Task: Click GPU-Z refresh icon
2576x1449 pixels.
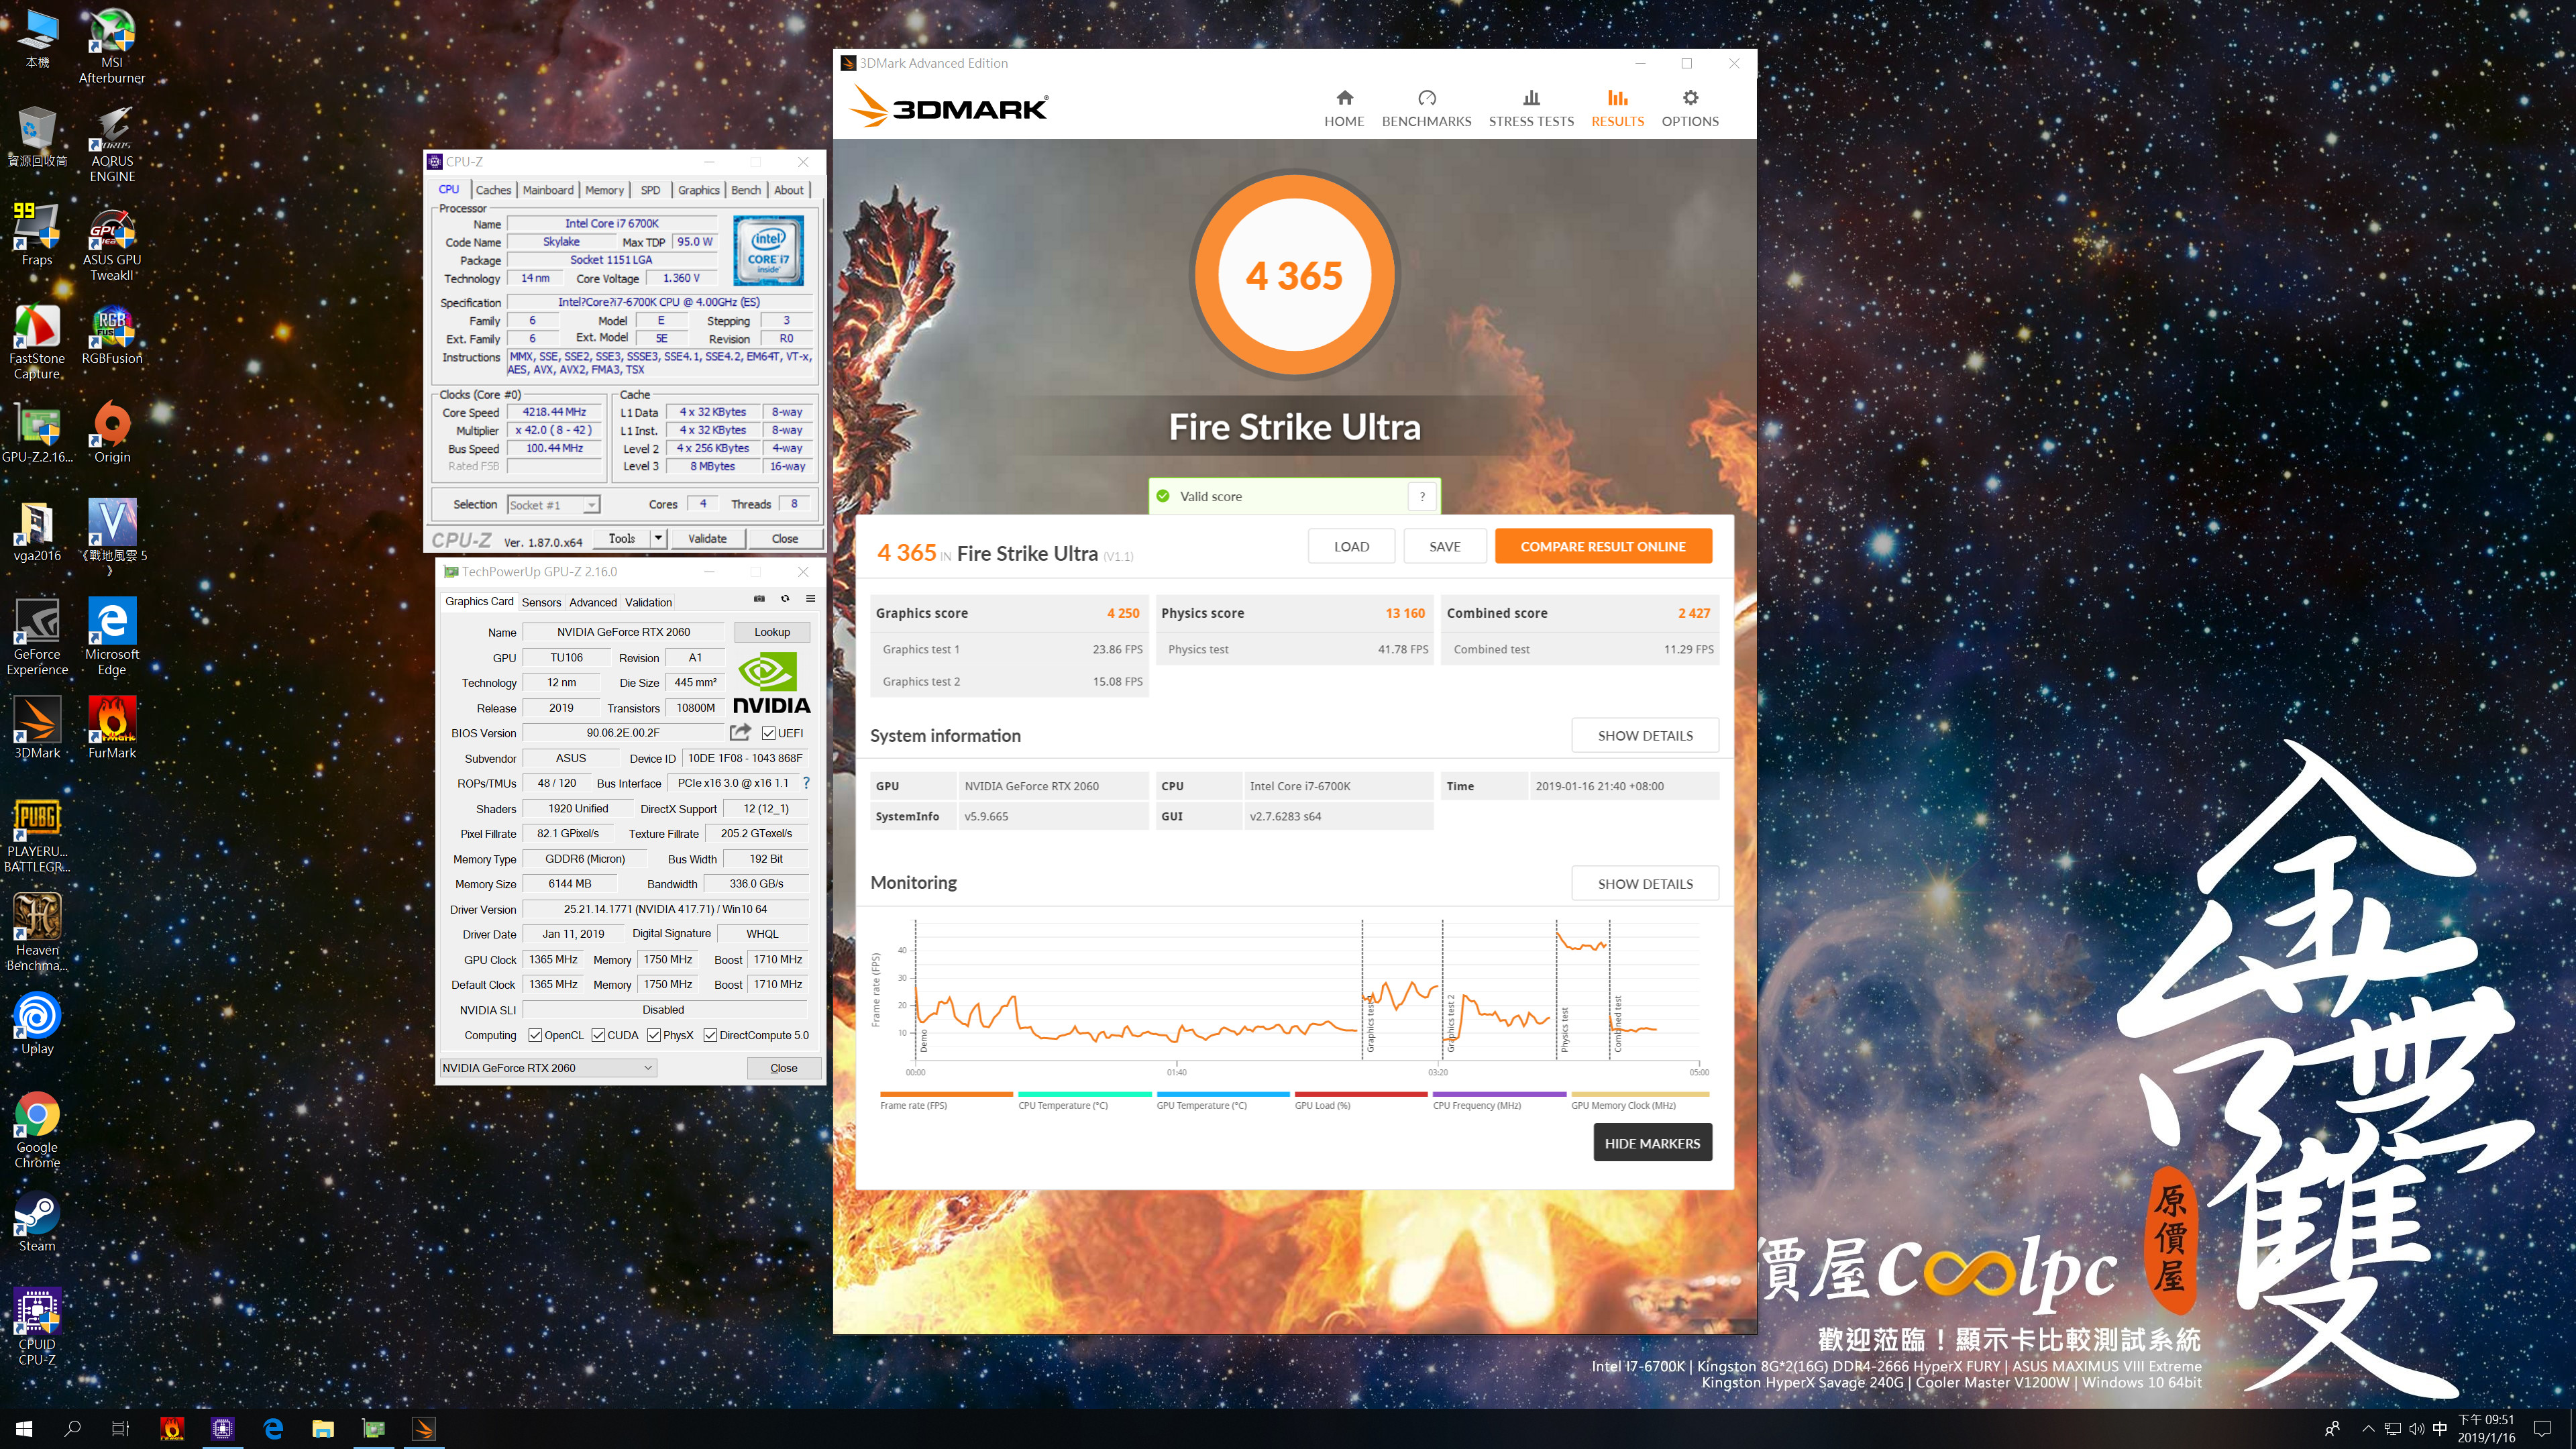Action: 785,599
